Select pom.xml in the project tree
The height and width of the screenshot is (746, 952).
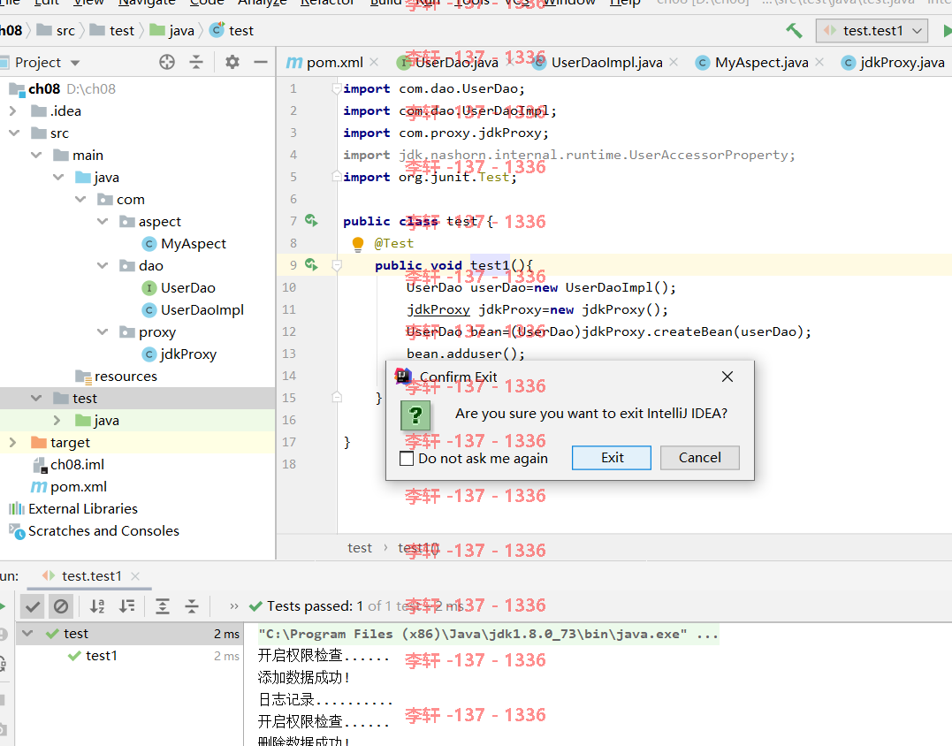coord(69,487)
